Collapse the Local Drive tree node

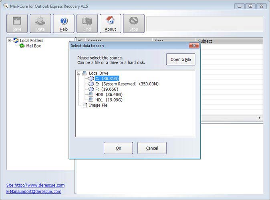[79, 73]
